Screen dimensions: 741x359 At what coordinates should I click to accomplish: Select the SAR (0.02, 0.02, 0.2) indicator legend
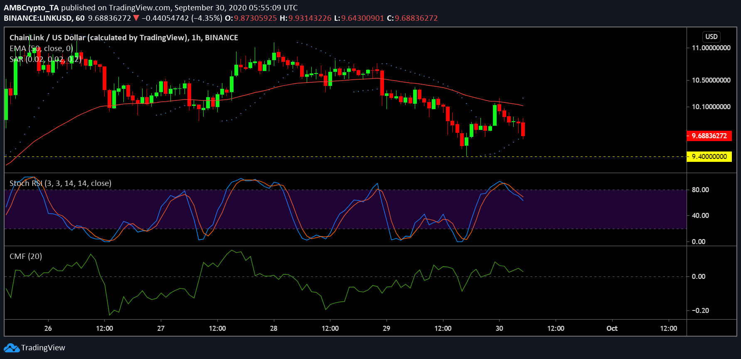(x=45, y=59)
